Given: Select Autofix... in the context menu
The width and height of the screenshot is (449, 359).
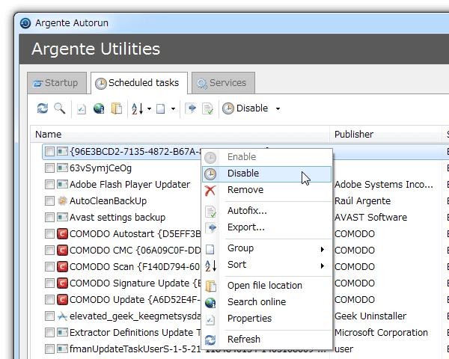Looking at the screenshot, I should [266, 211].
